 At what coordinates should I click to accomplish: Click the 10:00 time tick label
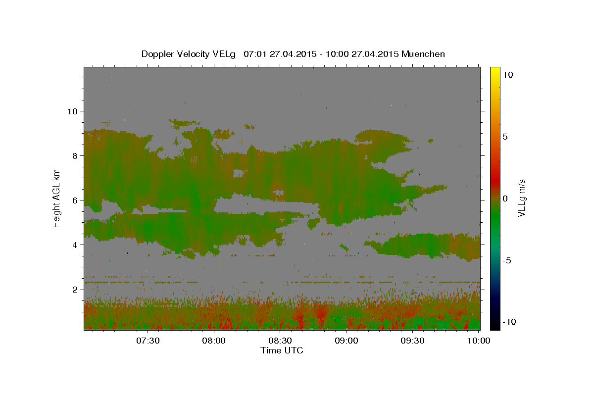tap(479, 341)
